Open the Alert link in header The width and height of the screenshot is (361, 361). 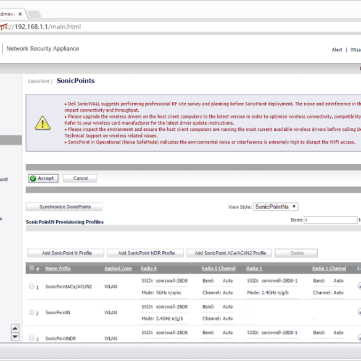[336, 50]
